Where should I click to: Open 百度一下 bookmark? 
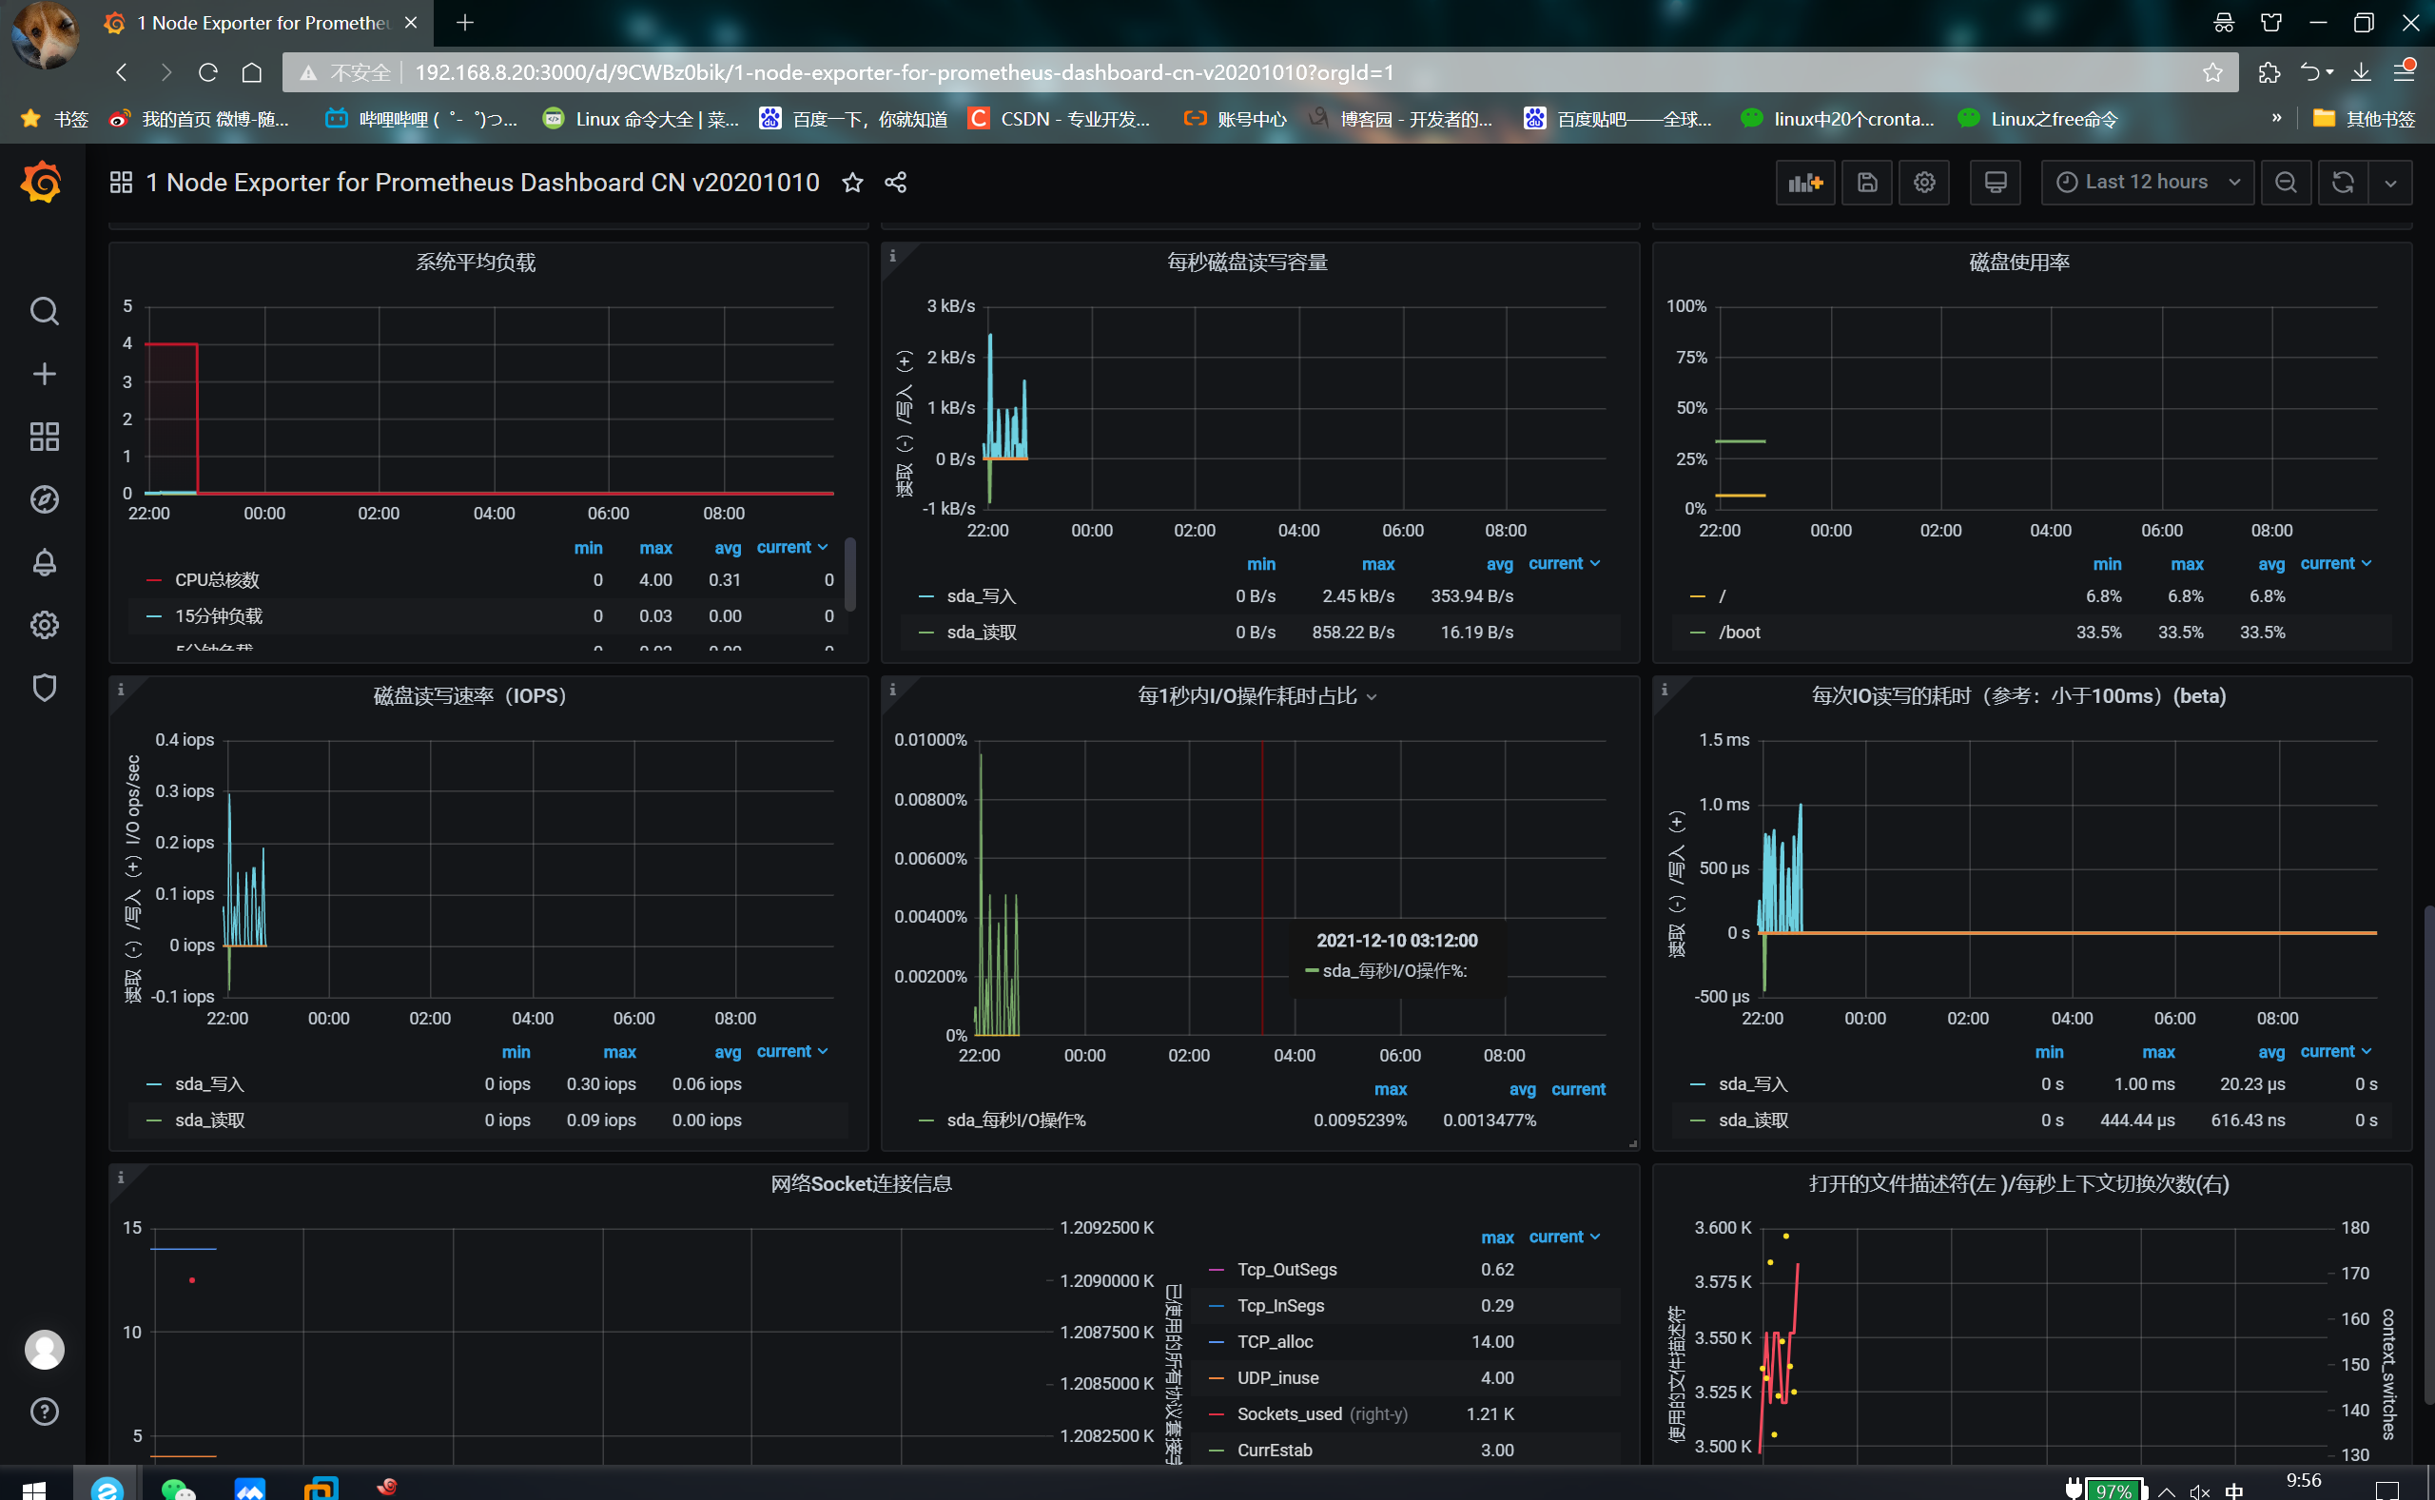click(853, 119)
